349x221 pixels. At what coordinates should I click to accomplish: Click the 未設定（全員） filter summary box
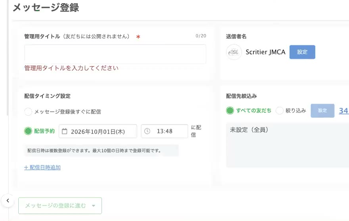[288, 145]
